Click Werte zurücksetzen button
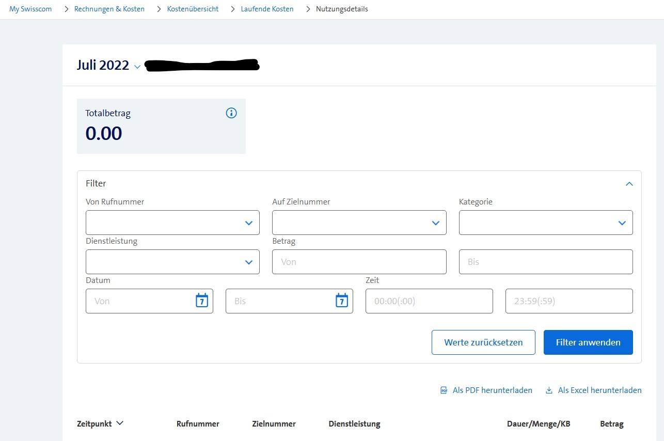 pos(483,342)
